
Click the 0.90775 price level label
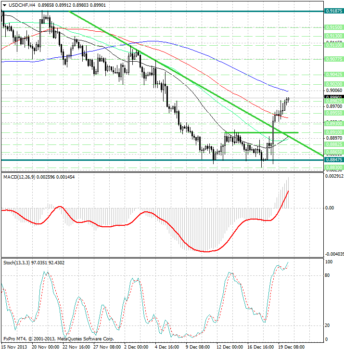point(333,59)
